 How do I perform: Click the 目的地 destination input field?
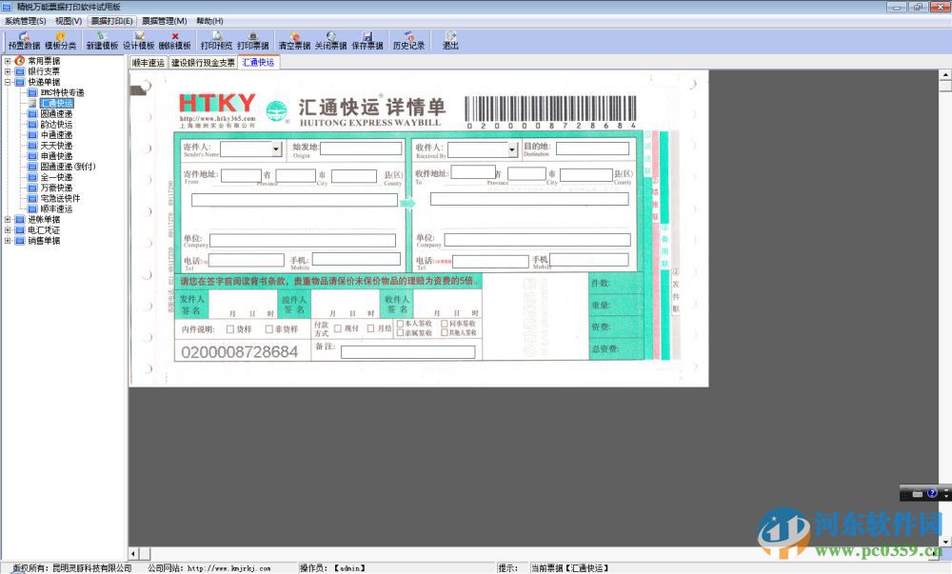(x=592, y=148)
